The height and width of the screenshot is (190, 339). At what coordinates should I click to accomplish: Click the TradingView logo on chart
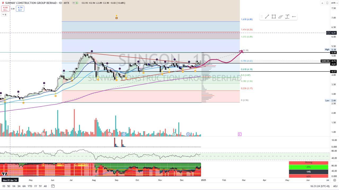[x=4, y=174]
